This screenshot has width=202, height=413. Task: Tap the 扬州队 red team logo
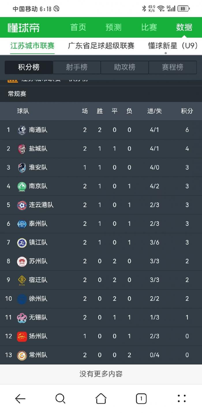(22, 336)
